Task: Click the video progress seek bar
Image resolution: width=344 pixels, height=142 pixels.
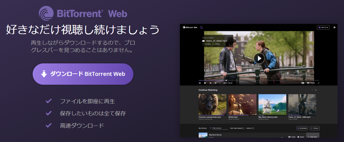Action: point(259,80)
